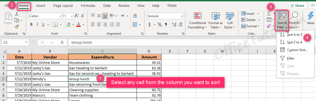The width and height of the screenshot is (316, 101).
Task: Open Cell Styles gallery
Action: click(x=230, y=20)
